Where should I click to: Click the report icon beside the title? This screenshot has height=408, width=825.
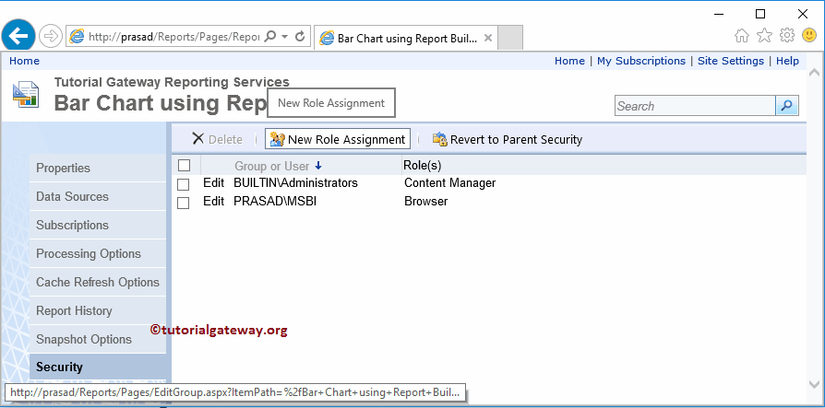pos(26,95)
